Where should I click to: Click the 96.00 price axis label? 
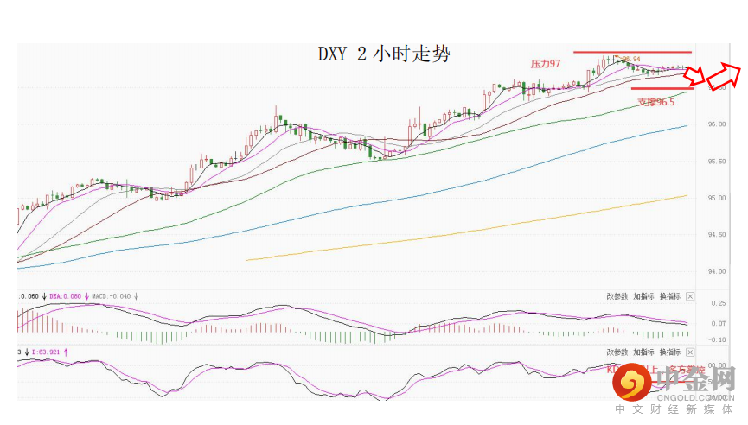(716, 124)
